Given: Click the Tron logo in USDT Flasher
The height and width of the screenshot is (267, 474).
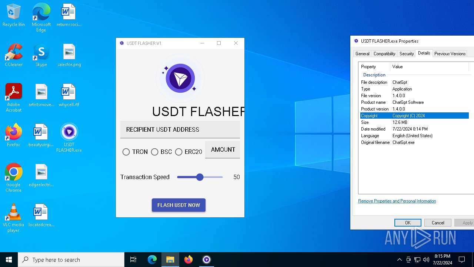Looking at the screenshot, I should (x=180, y=78).
